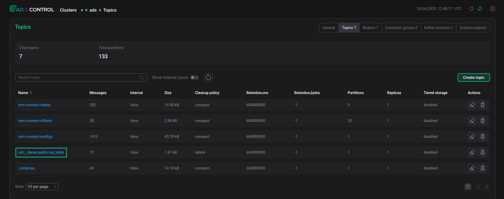
Task: Select the dark mode moon icon
Action: coord(480,9)
